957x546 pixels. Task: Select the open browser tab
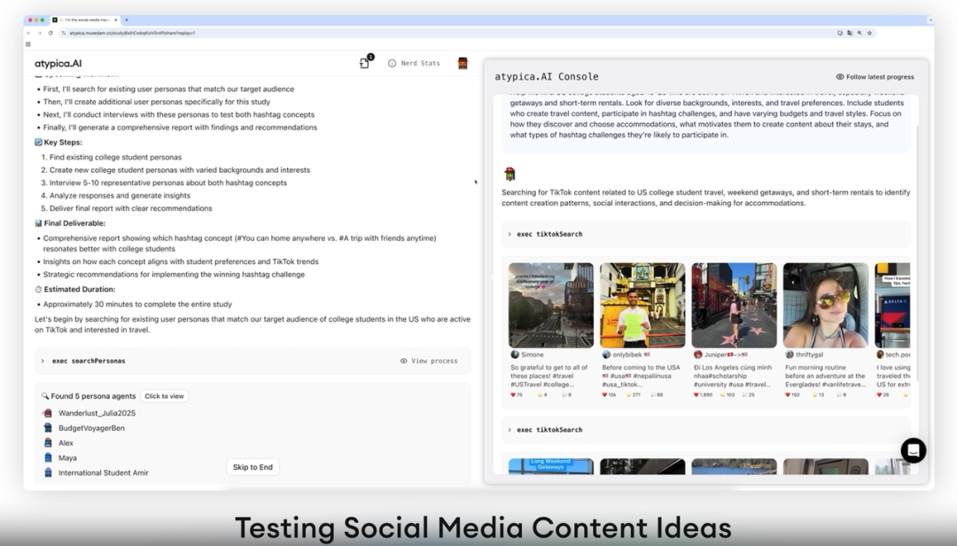85,20
